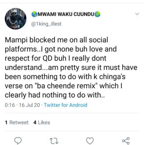Follow the Twitter for Android link

coord(66,105)
